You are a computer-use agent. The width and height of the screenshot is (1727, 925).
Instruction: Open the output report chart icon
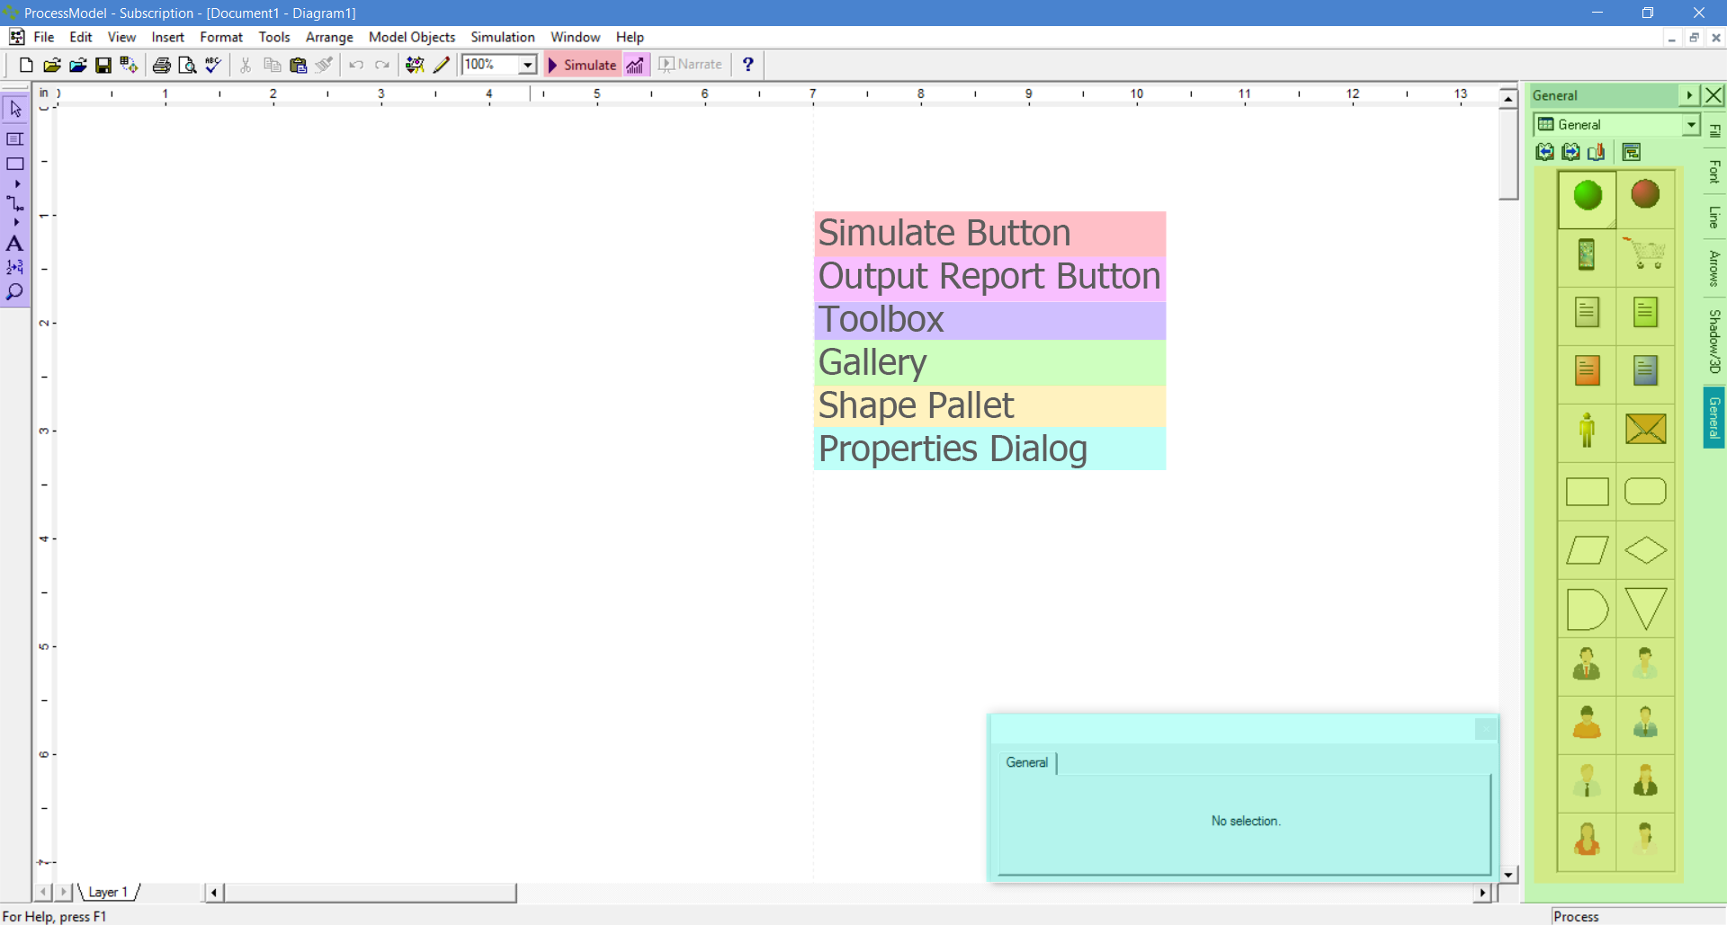(636, 65)
